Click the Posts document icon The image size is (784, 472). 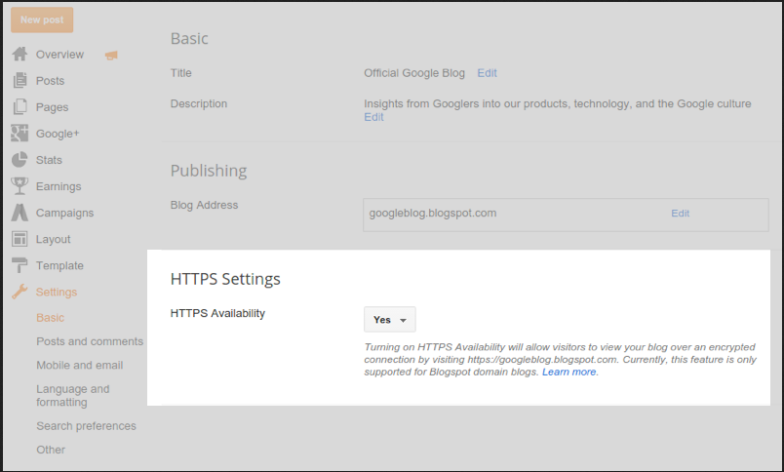(x=20, y=81)
